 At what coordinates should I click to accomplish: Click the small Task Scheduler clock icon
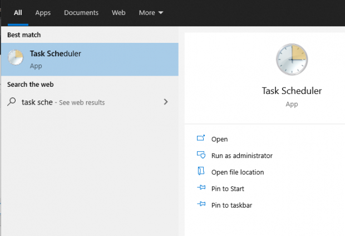click(16, 57)
